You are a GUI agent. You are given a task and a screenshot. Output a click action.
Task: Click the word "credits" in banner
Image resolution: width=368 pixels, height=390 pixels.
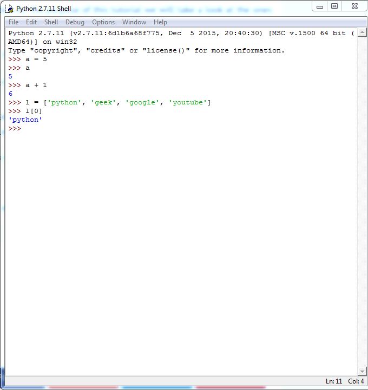point(105,50)
